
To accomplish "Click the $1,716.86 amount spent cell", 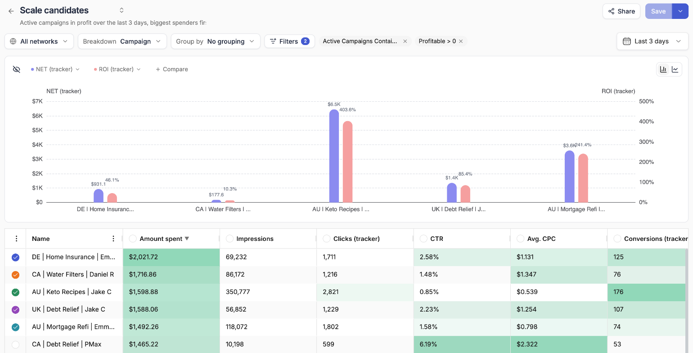I will pyautogui.click(x=171, y=274).
